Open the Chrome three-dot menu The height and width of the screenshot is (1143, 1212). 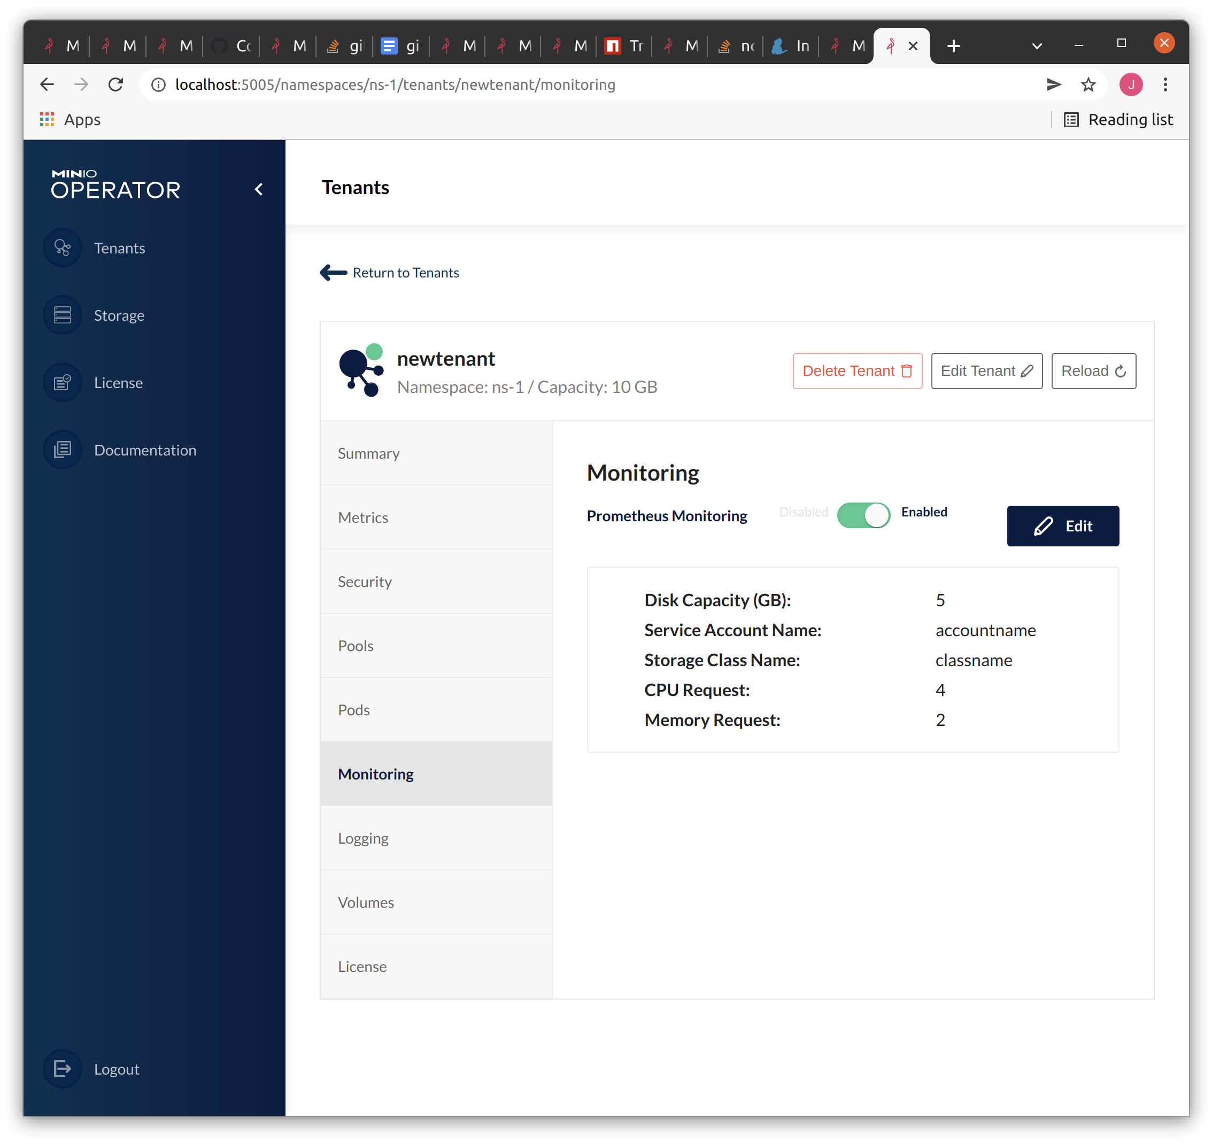tap(1165, 84)
